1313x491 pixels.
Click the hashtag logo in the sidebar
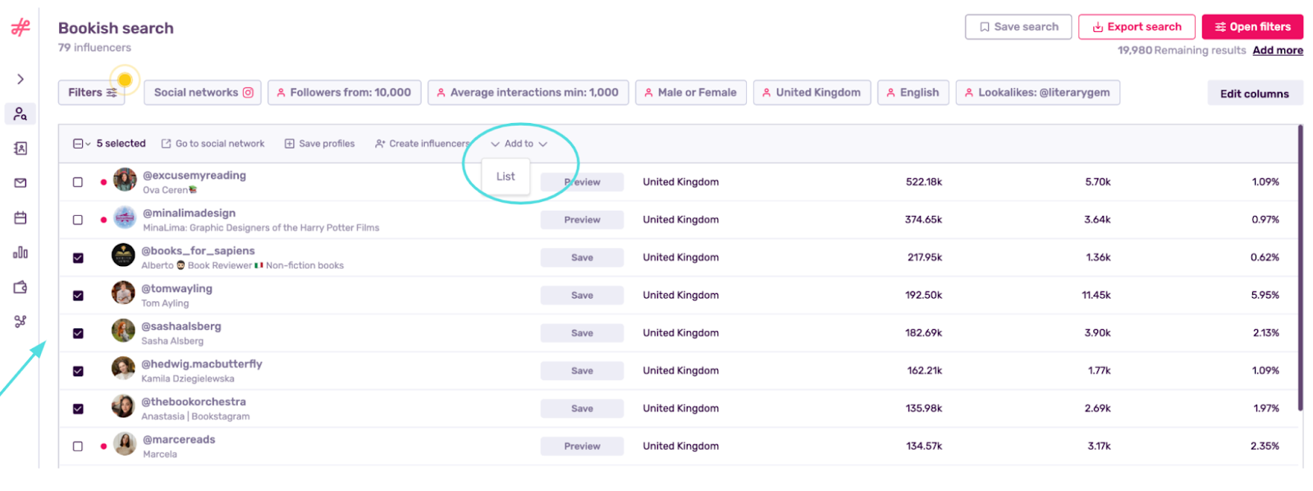coord(21,27)
